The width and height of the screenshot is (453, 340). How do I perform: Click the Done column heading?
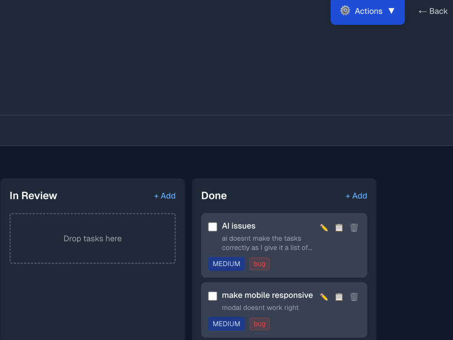214,196
